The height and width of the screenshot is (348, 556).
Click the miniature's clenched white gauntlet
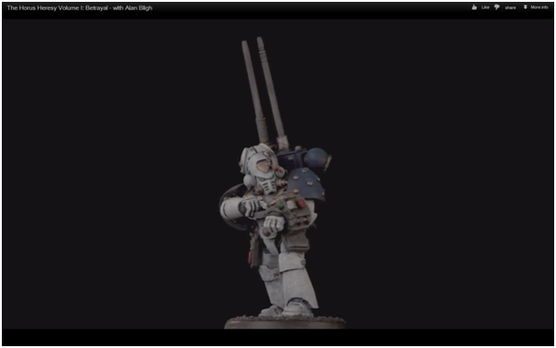274,224
